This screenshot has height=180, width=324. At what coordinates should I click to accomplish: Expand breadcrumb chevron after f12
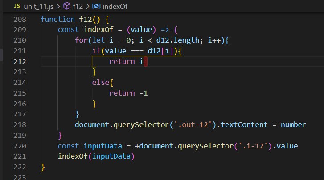tap(88, 6)
